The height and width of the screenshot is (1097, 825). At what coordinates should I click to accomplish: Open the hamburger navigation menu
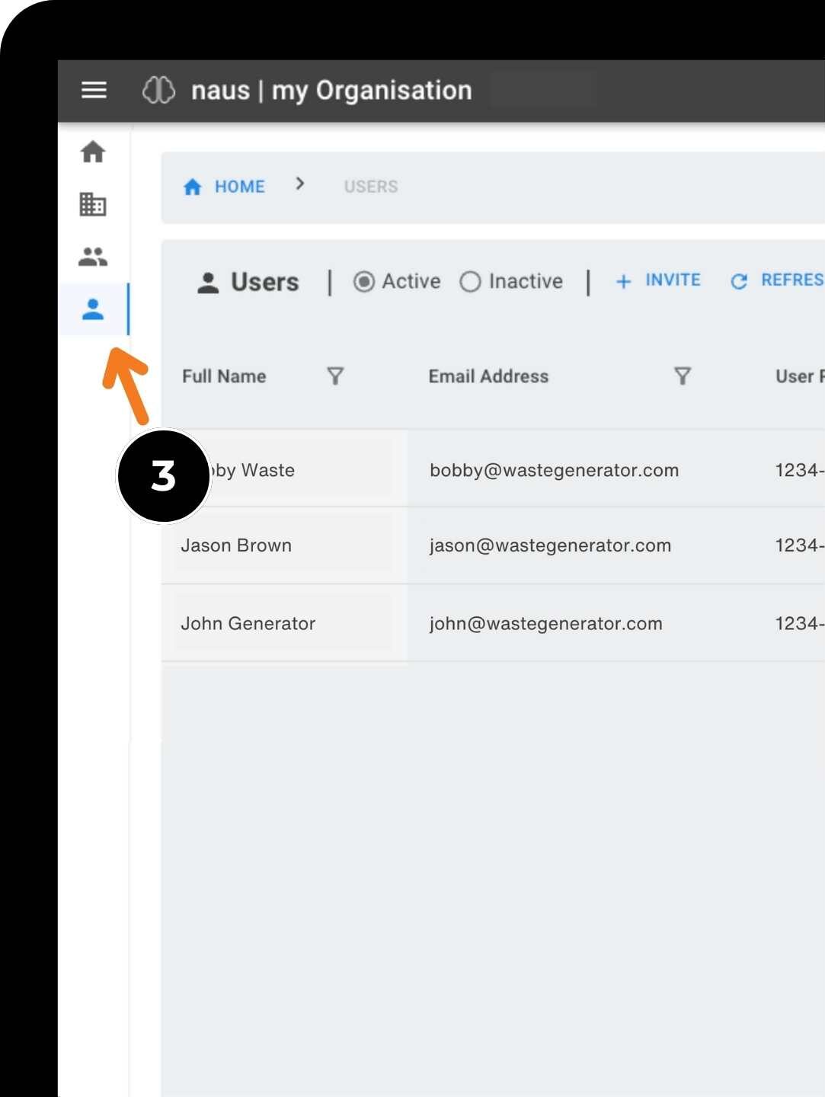[94, 90]
